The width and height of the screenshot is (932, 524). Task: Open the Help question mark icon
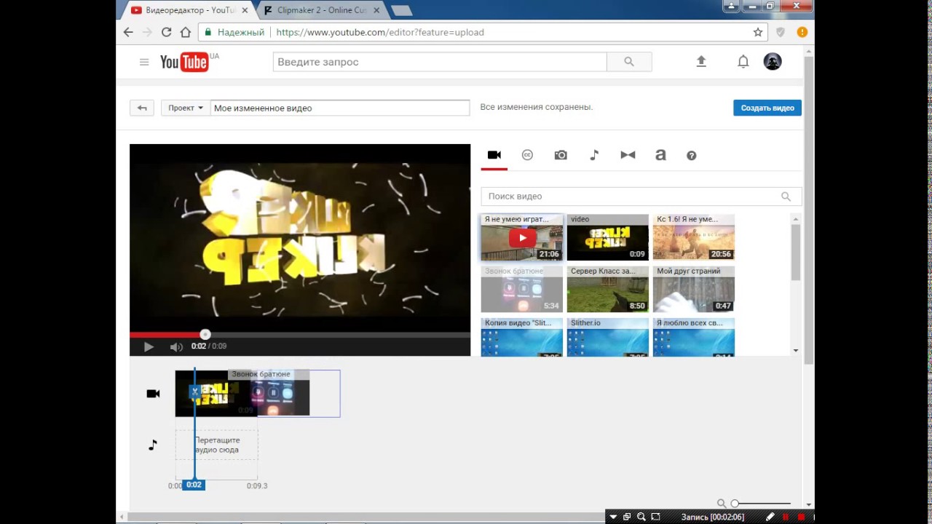tap(692, 155)
